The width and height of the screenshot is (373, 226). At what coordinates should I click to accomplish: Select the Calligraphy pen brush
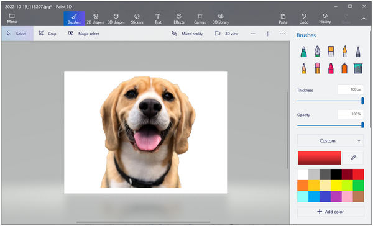point(317,52)
